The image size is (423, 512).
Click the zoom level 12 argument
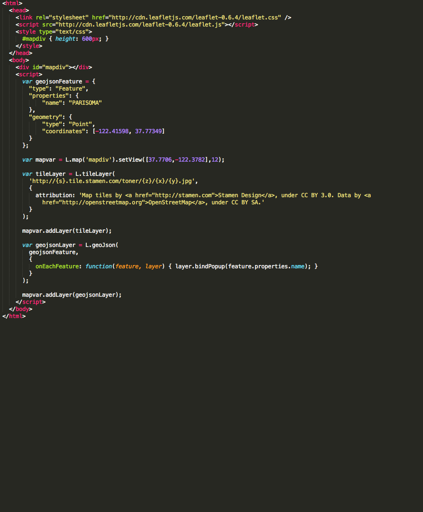tap(215, 160)
